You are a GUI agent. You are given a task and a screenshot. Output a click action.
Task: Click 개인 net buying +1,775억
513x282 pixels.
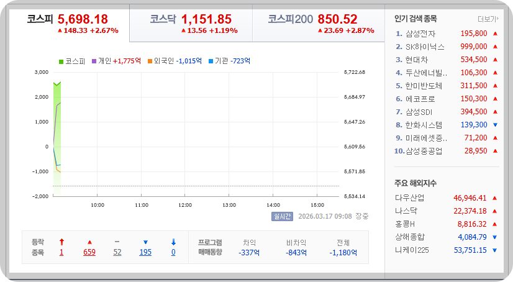point(127,61)
